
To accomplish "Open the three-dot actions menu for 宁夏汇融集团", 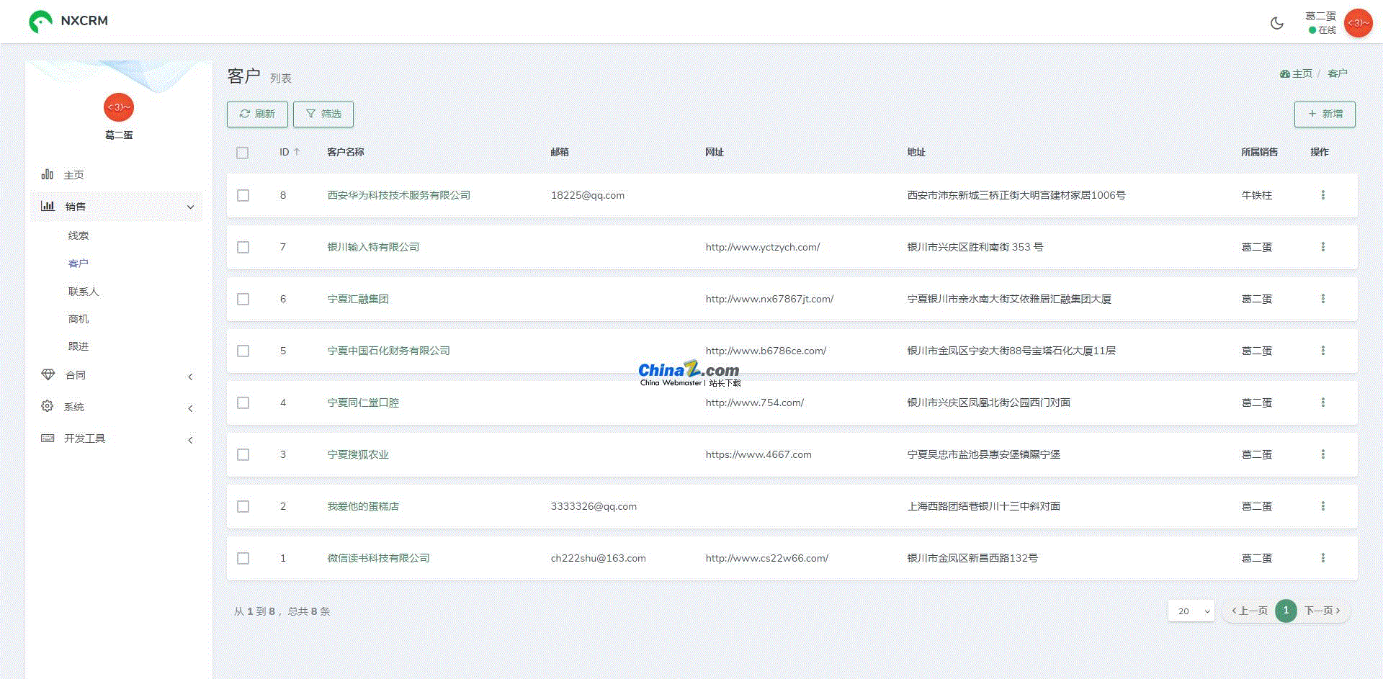I will tap(1322, 299).
